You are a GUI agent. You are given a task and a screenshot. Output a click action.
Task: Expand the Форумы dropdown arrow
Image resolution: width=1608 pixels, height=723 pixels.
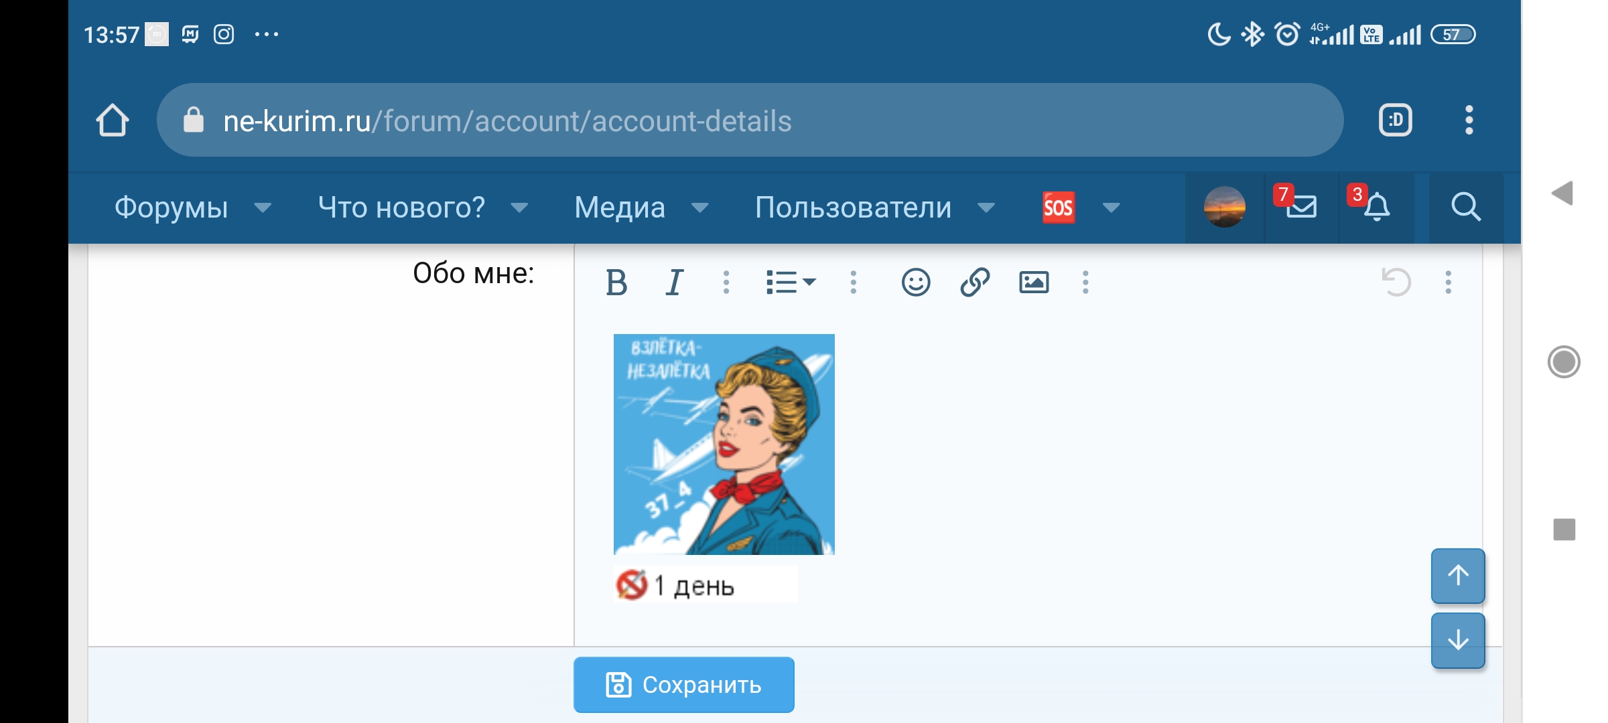[263, 208]
